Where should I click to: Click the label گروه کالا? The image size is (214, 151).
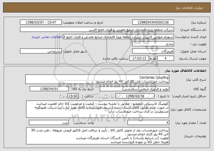(200, 89)
